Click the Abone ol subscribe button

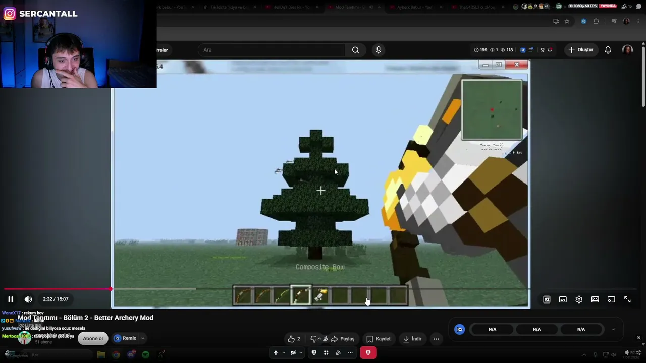pos(93,338)
